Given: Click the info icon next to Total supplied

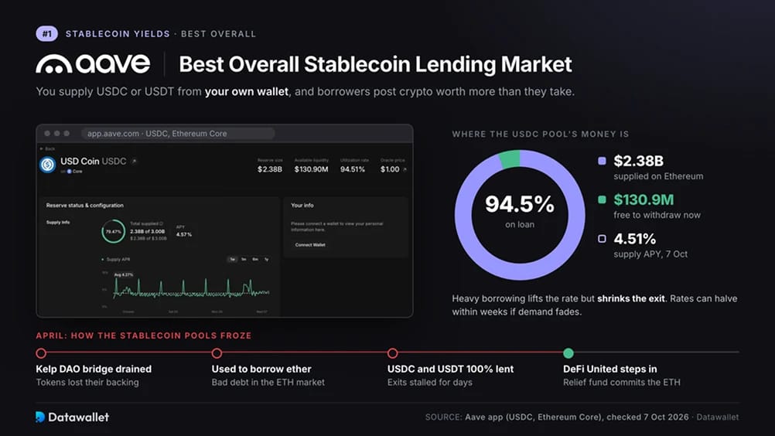Looking at the screenshot, I should 161,223.
